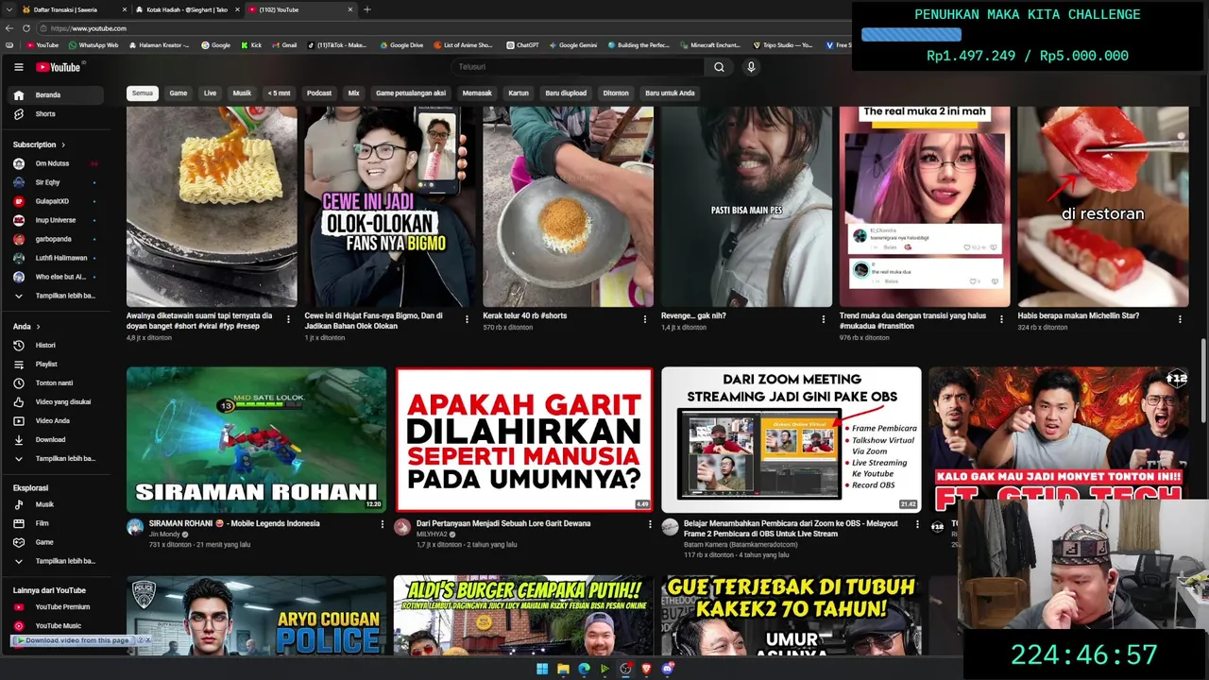This screenshot has height=680, width=1209.
Task: Open Apakah Garit Dilahirkan video thumbnail
Action: [524, 439]
